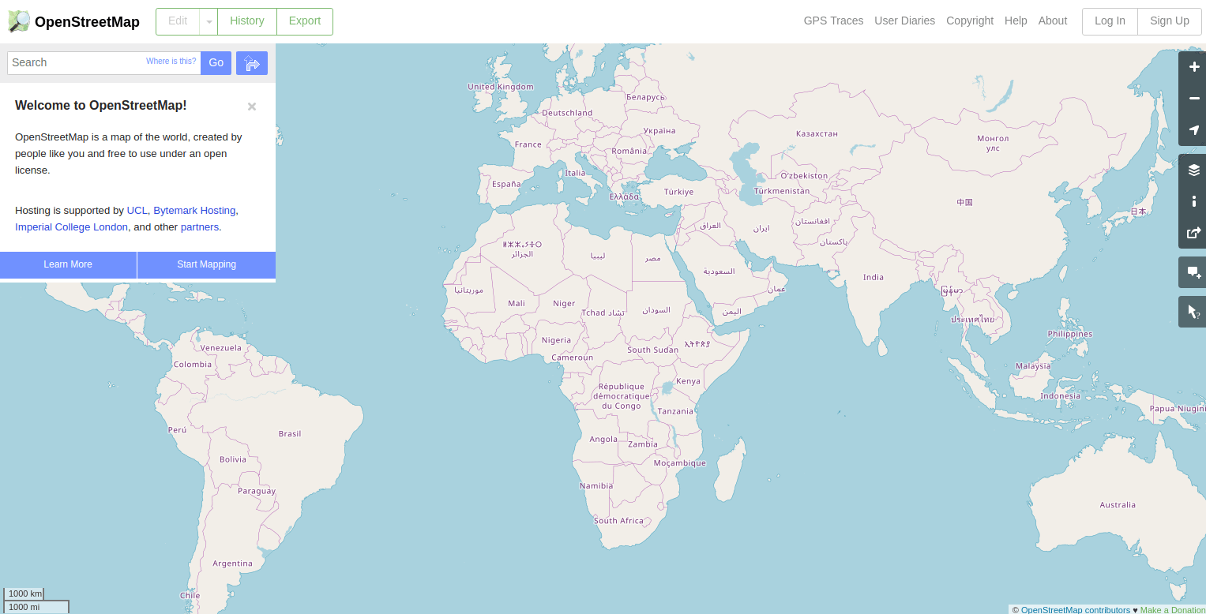Click the Australia label on the map

[x=1118, y=505]
